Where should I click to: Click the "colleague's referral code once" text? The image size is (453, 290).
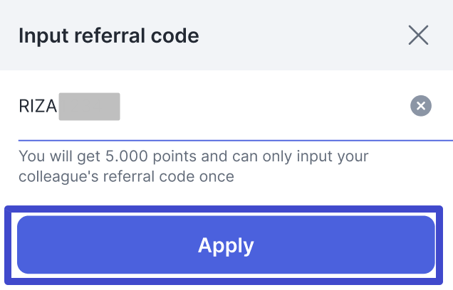[126, 176]
